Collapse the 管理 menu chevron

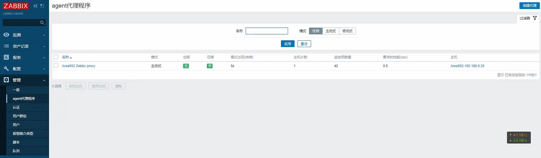coord(44,80)
